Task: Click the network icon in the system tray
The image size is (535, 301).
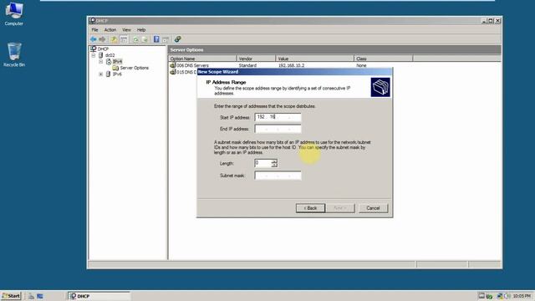Action: tap(500, 296)
